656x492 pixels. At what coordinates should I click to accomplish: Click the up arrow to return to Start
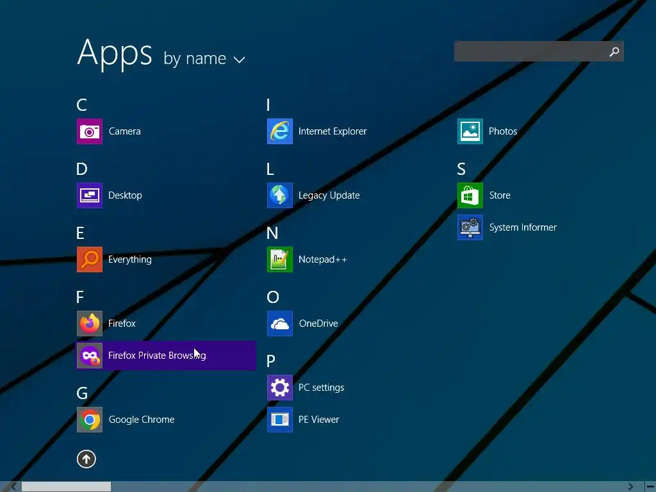coord(86,459)
